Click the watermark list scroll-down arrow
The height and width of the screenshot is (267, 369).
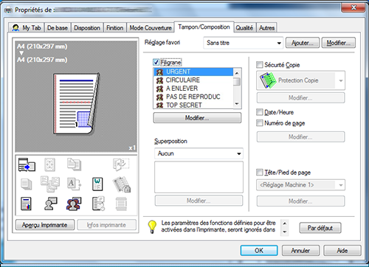tap(237, 104)
